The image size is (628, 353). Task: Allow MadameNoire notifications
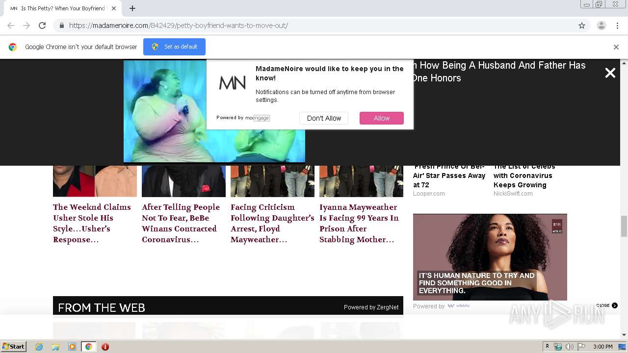coord(382,118)
